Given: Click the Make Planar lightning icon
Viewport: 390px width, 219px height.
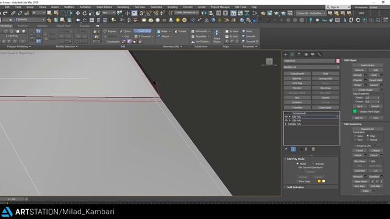Looking at the screenshot, I should click(217, 33).
